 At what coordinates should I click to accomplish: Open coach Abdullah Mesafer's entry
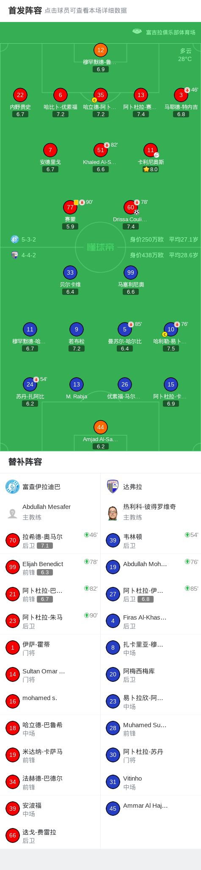point(50,512)
